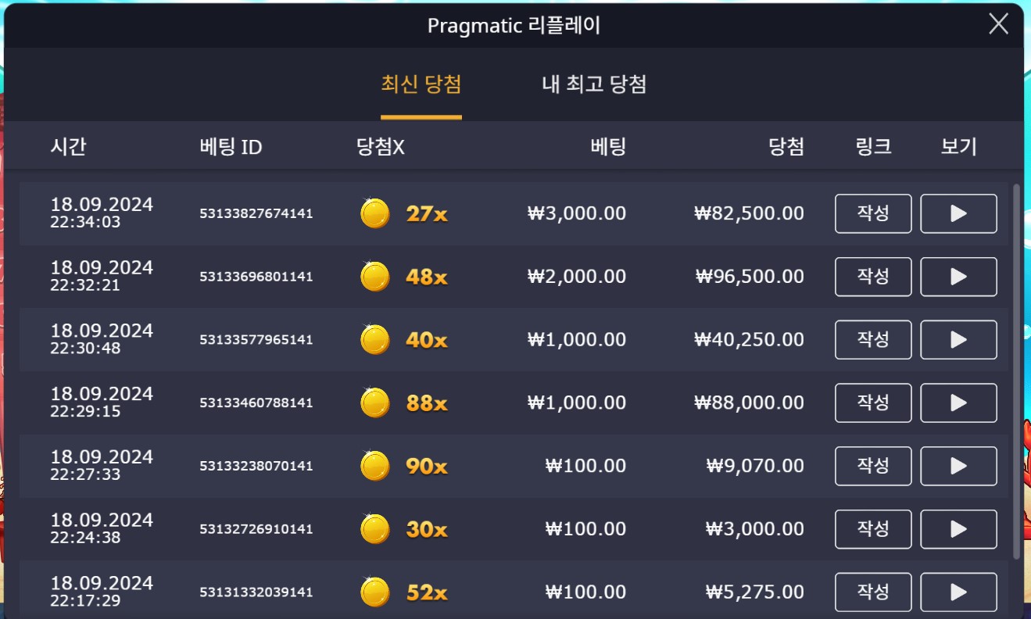Image resolution: width=1031 pixels, height=619 pixels.
Task: Click 작성 for the 22:17:29 entry
Action: point(873,592)
